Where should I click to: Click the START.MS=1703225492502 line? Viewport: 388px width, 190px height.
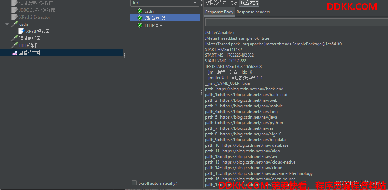[x=229, y=55]
